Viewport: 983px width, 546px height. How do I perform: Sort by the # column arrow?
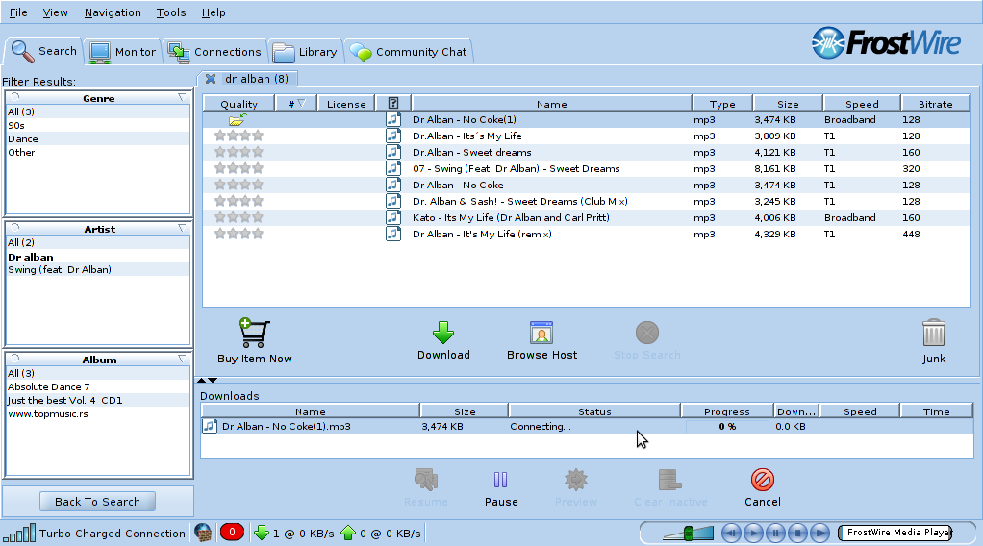click(302, 104)
